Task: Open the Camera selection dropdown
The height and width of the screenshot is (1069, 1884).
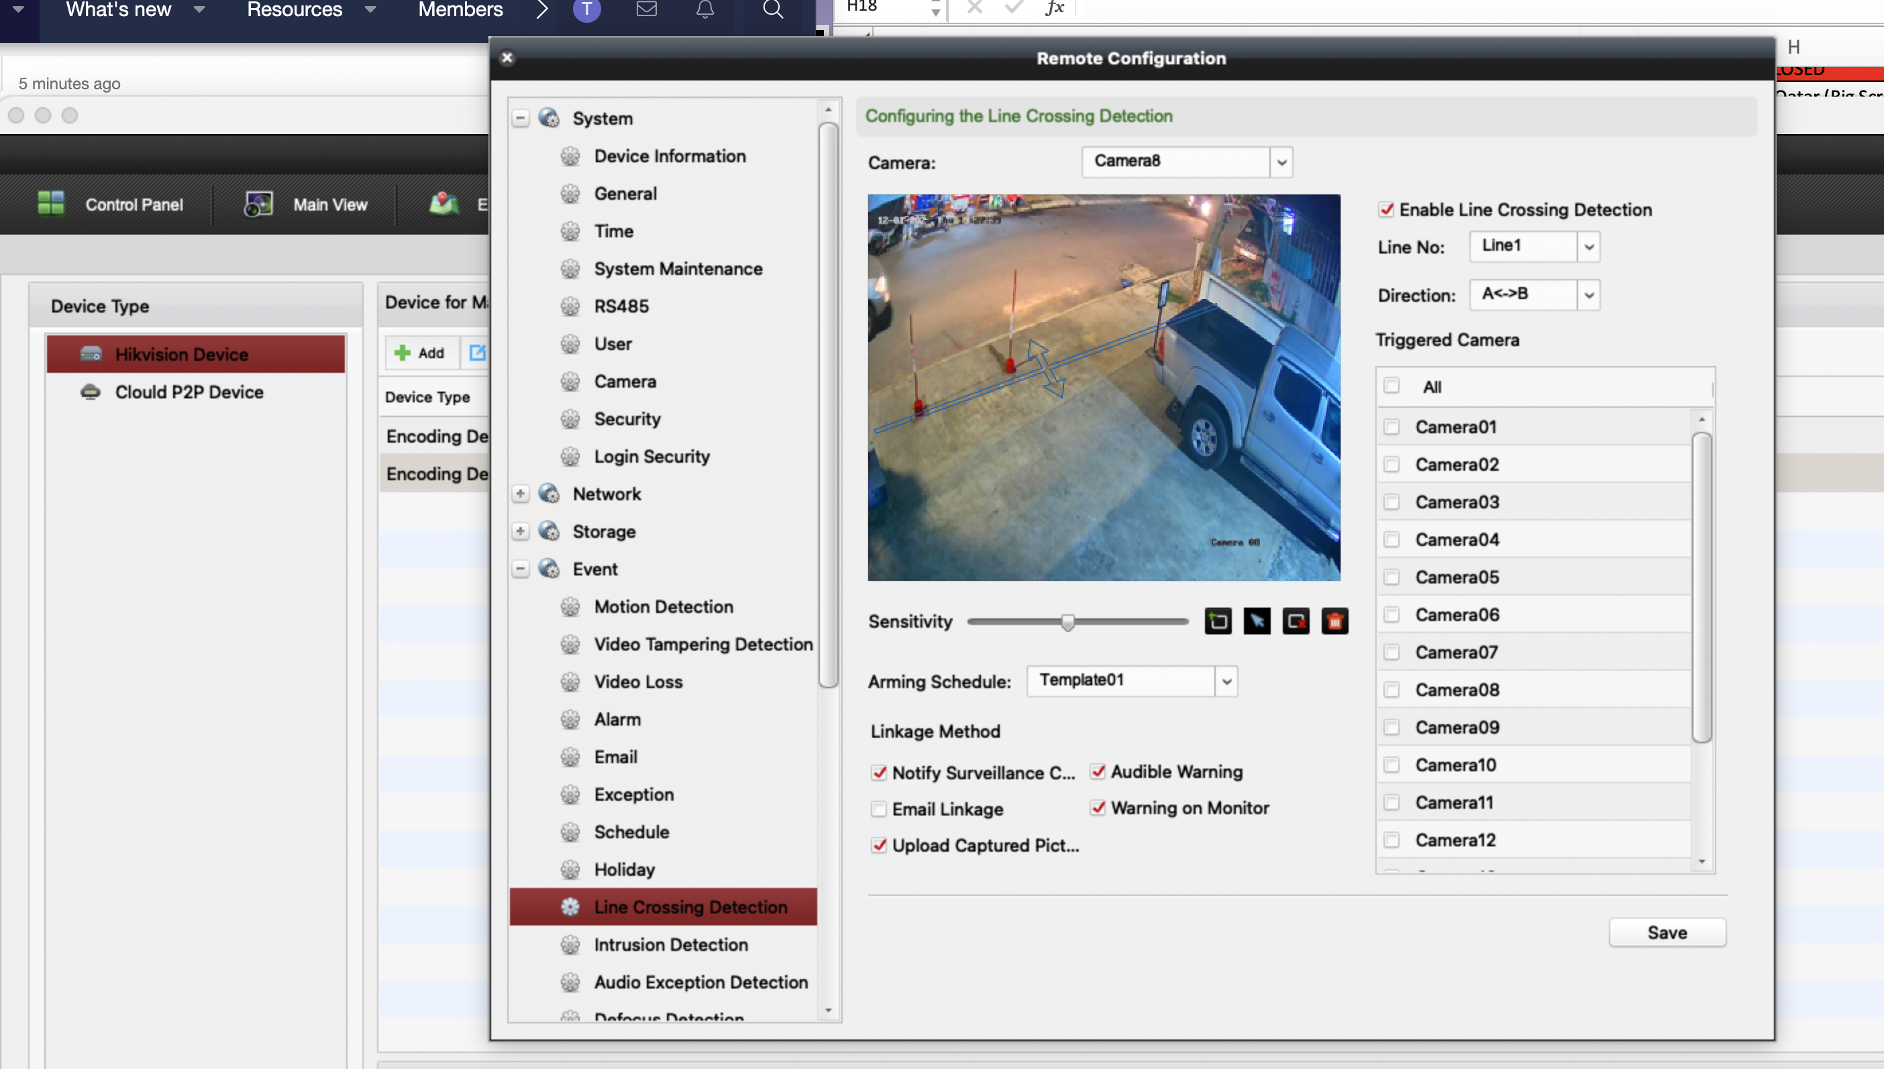Action: pos(1281,162)
